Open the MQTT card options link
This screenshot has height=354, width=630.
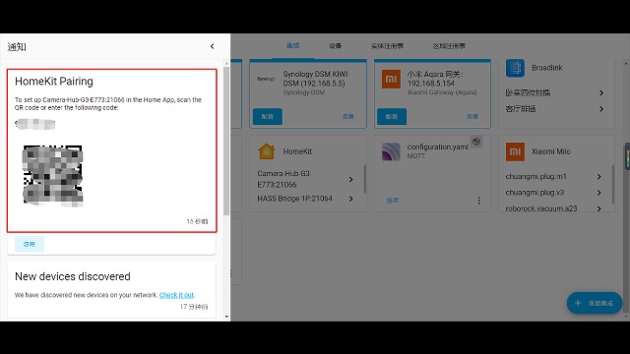392,201
